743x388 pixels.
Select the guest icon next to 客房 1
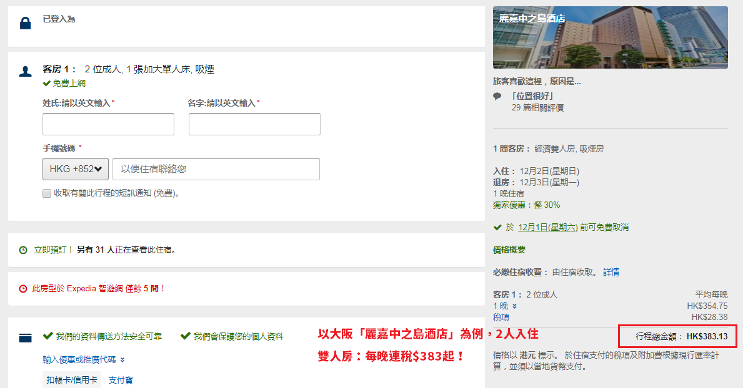click(25, 70)
